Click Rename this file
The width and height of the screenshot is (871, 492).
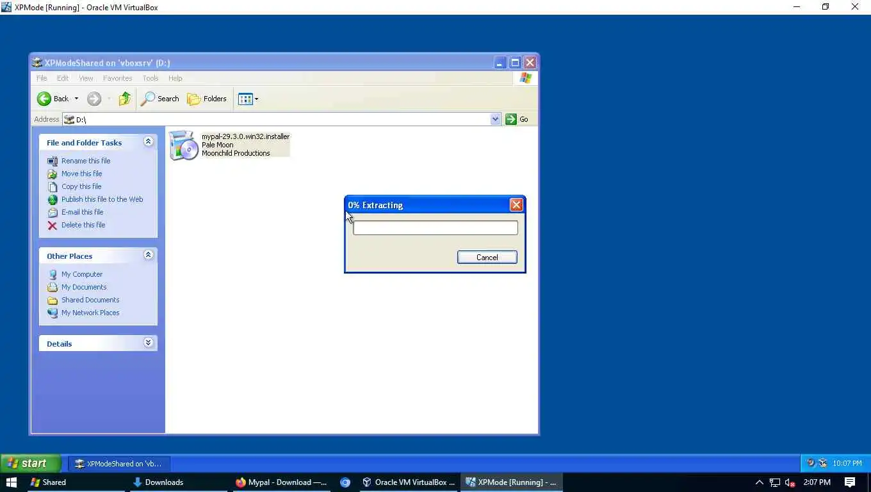tap(86, 161)
